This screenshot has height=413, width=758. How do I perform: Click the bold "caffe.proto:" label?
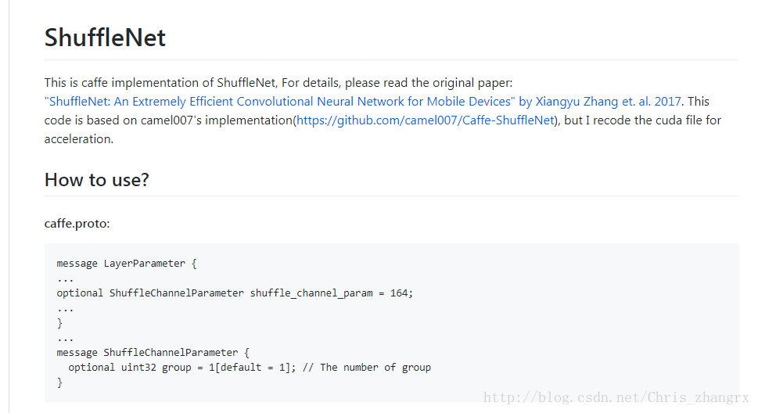click(x=77, y=224)
